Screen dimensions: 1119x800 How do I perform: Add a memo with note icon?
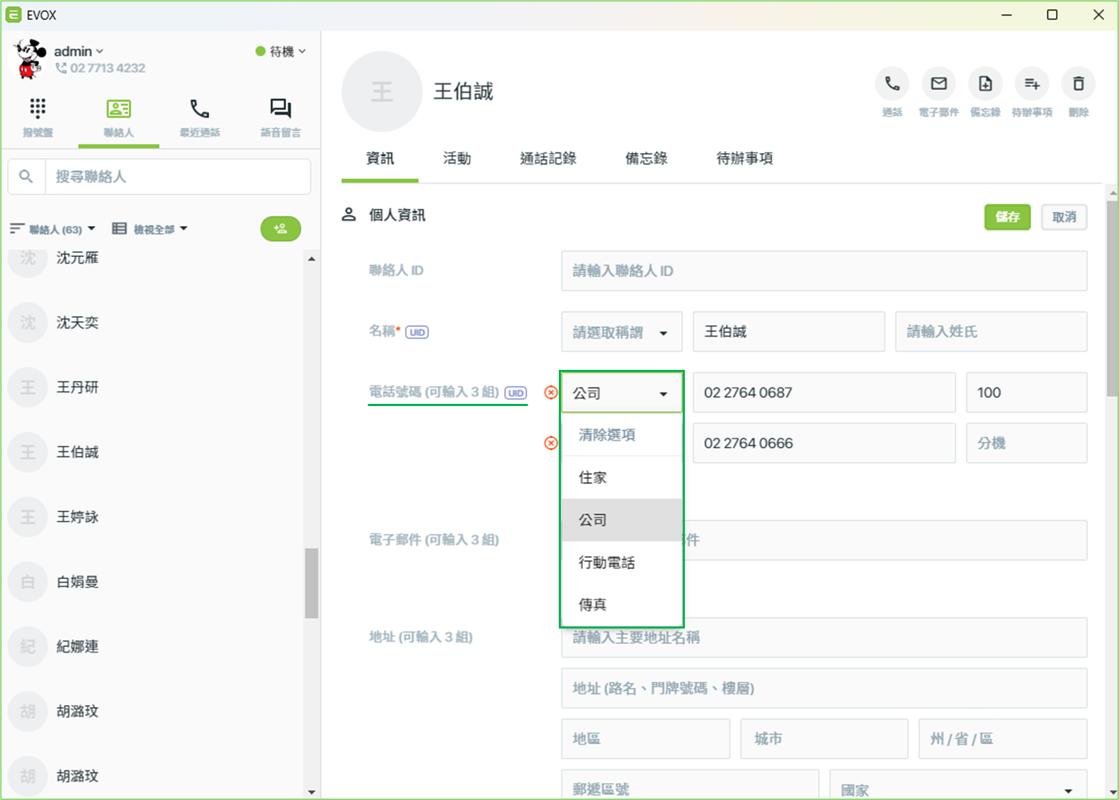tap(985, 84)
